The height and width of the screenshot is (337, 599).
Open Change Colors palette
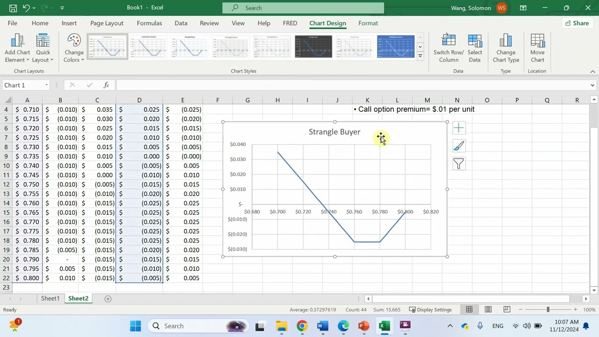tap(74, 48)
